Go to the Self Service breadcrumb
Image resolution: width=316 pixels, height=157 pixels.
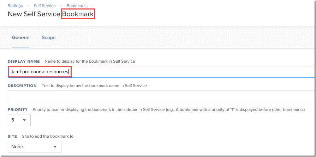pos(44,6)
